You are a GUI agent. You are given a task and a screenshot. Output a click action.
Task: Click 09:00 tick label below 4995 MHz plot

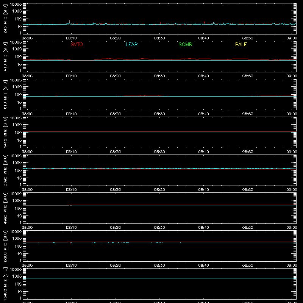pos(292,228)
